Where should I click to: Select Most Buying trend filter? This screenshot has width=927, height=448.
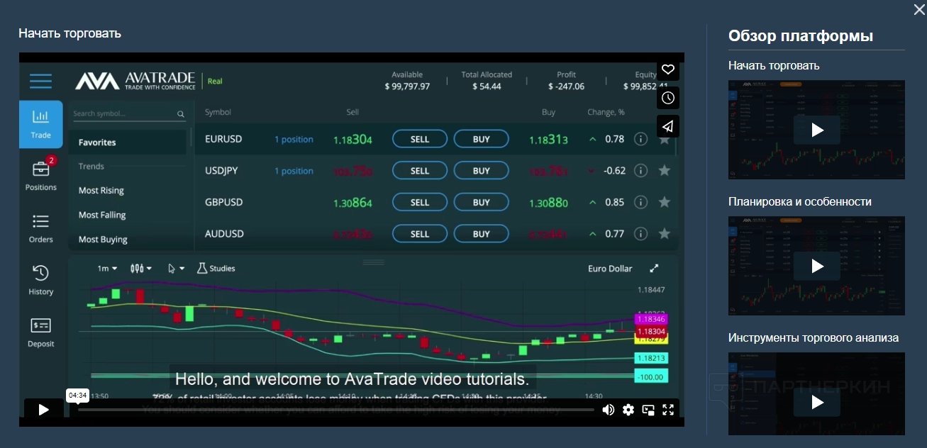click(x=103, y=240)
